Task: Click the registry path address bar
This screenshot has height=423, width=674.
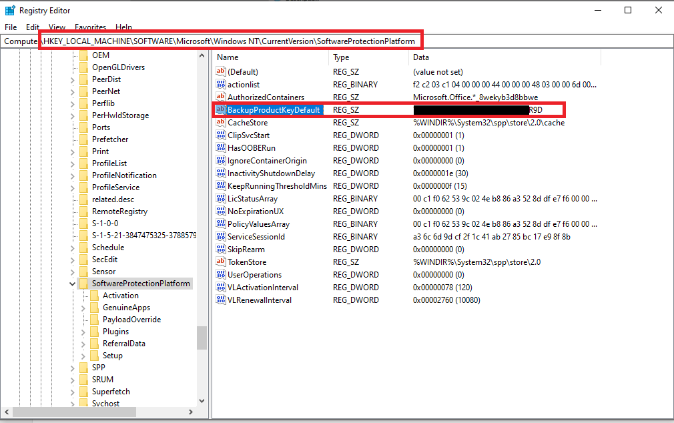Action: tap(336, 41)
